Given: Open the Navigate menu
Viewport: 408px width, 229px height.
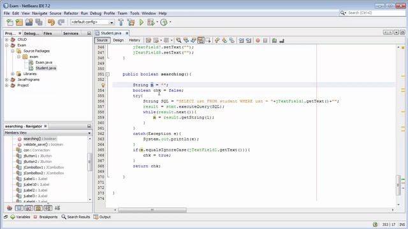Looking at the screenshot, I should pyautogui.click(x=40, y=13).
